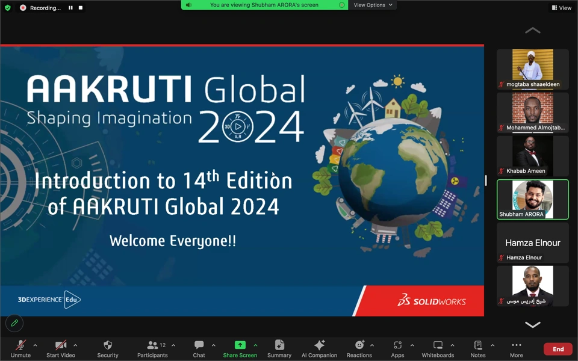Expand arrow beside Apps
The height and width of the screenshot is (361, 578).
(x=412, y=345)
